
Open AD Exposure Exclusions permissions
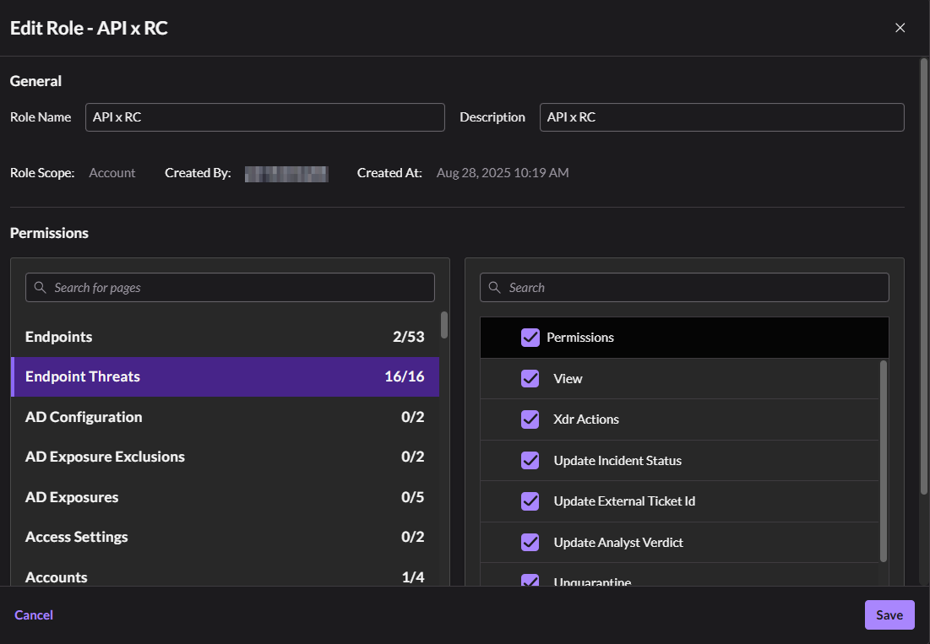pyautogui.click(x=225, y=457)
